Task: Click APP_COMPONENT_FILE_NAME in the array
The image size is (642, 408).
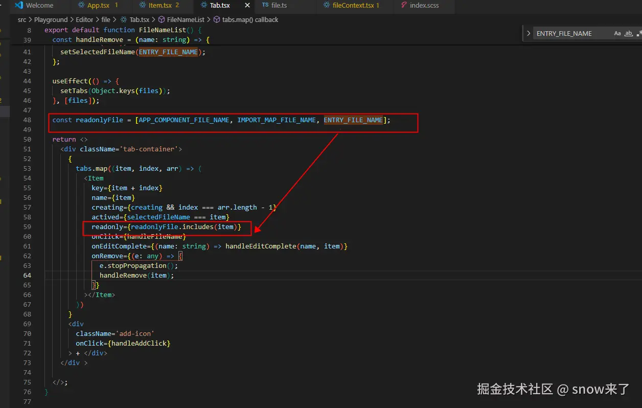Action: [184, 120]
